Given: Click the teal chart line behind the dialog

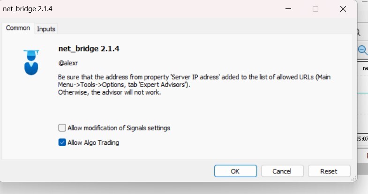Looking at the screenshot, I should pos(362,93).
